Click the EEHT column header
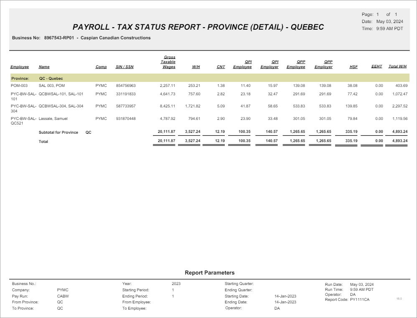The height and width of the screenshot is (318, 417). point(376,67)
